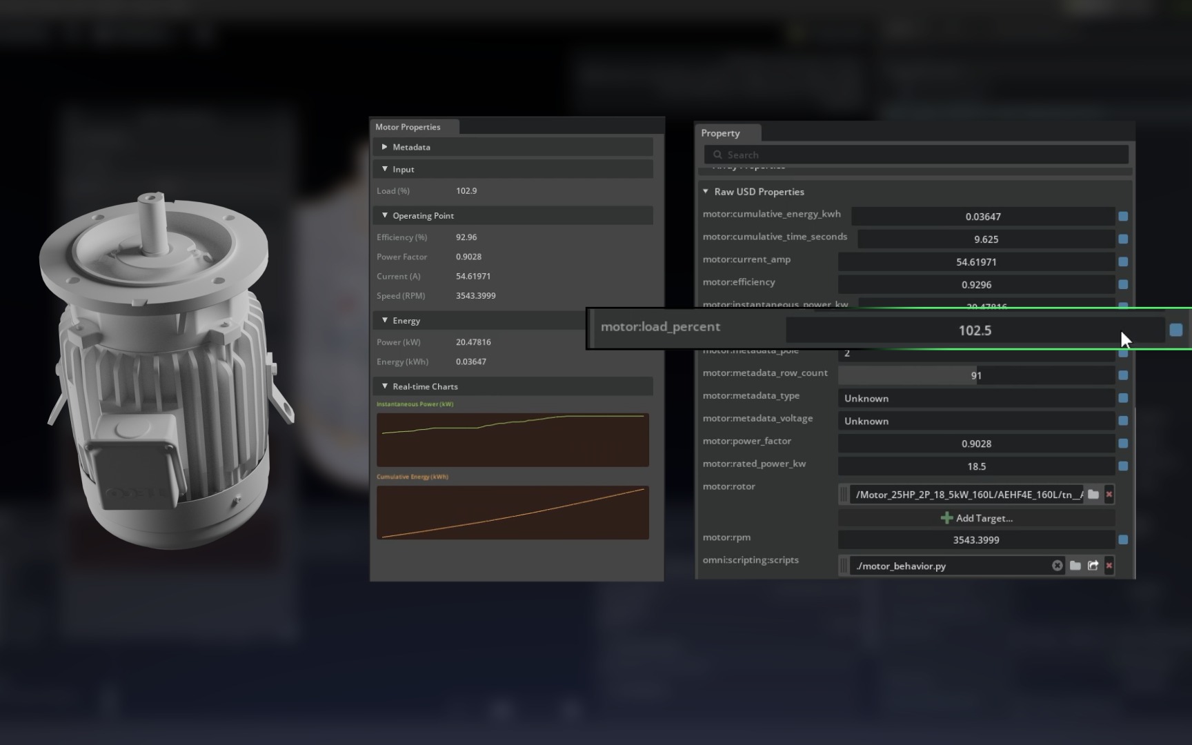This screenshot has height=745, width=1192.
Task: Select the Motor Properties tab
Action: coord(408,127)
